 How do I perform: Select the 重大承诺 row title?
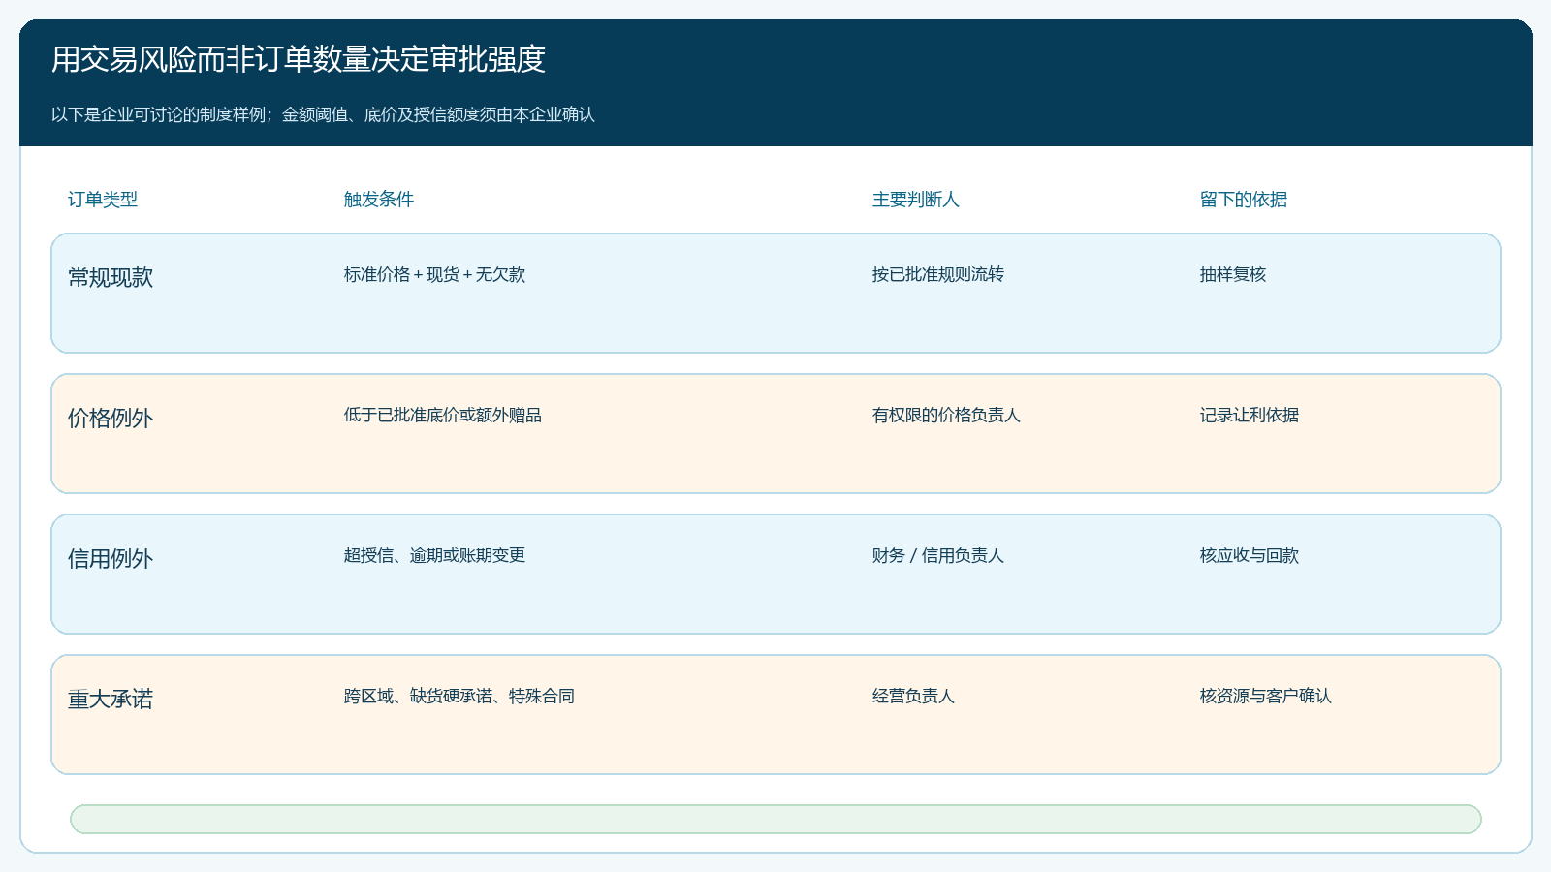pyautogui.click(x=111, y=699)
